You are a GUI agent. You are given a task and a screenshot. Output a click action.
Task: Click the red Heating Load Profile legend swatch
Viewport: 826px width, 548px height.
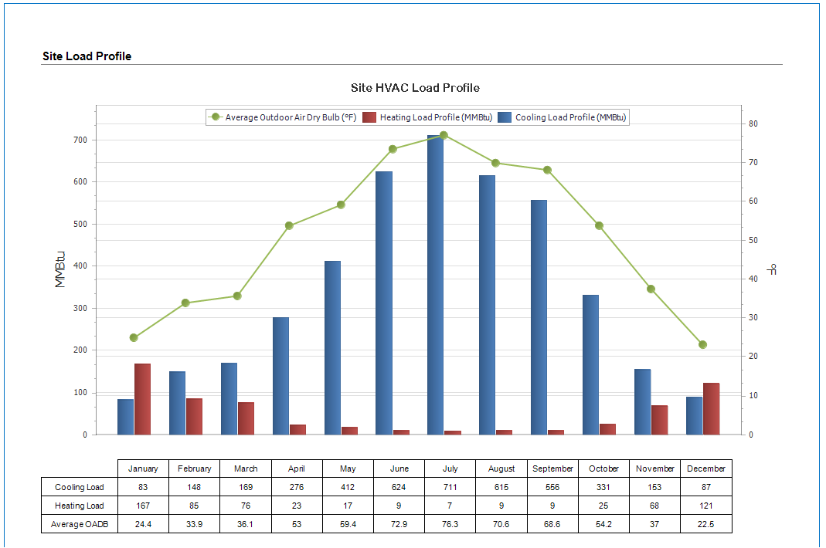pyautogui.click(x=369, y=117)
